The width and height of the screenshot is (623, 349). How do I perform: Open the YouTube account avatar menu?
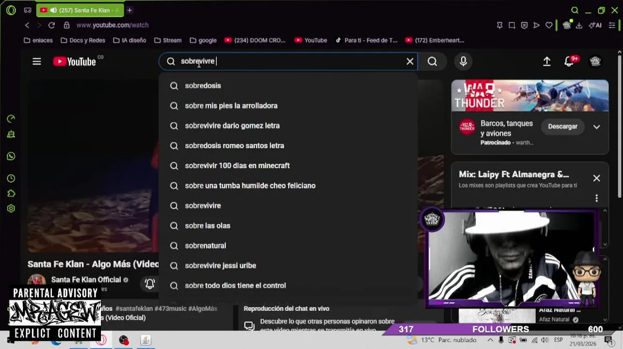click(595, 62)
